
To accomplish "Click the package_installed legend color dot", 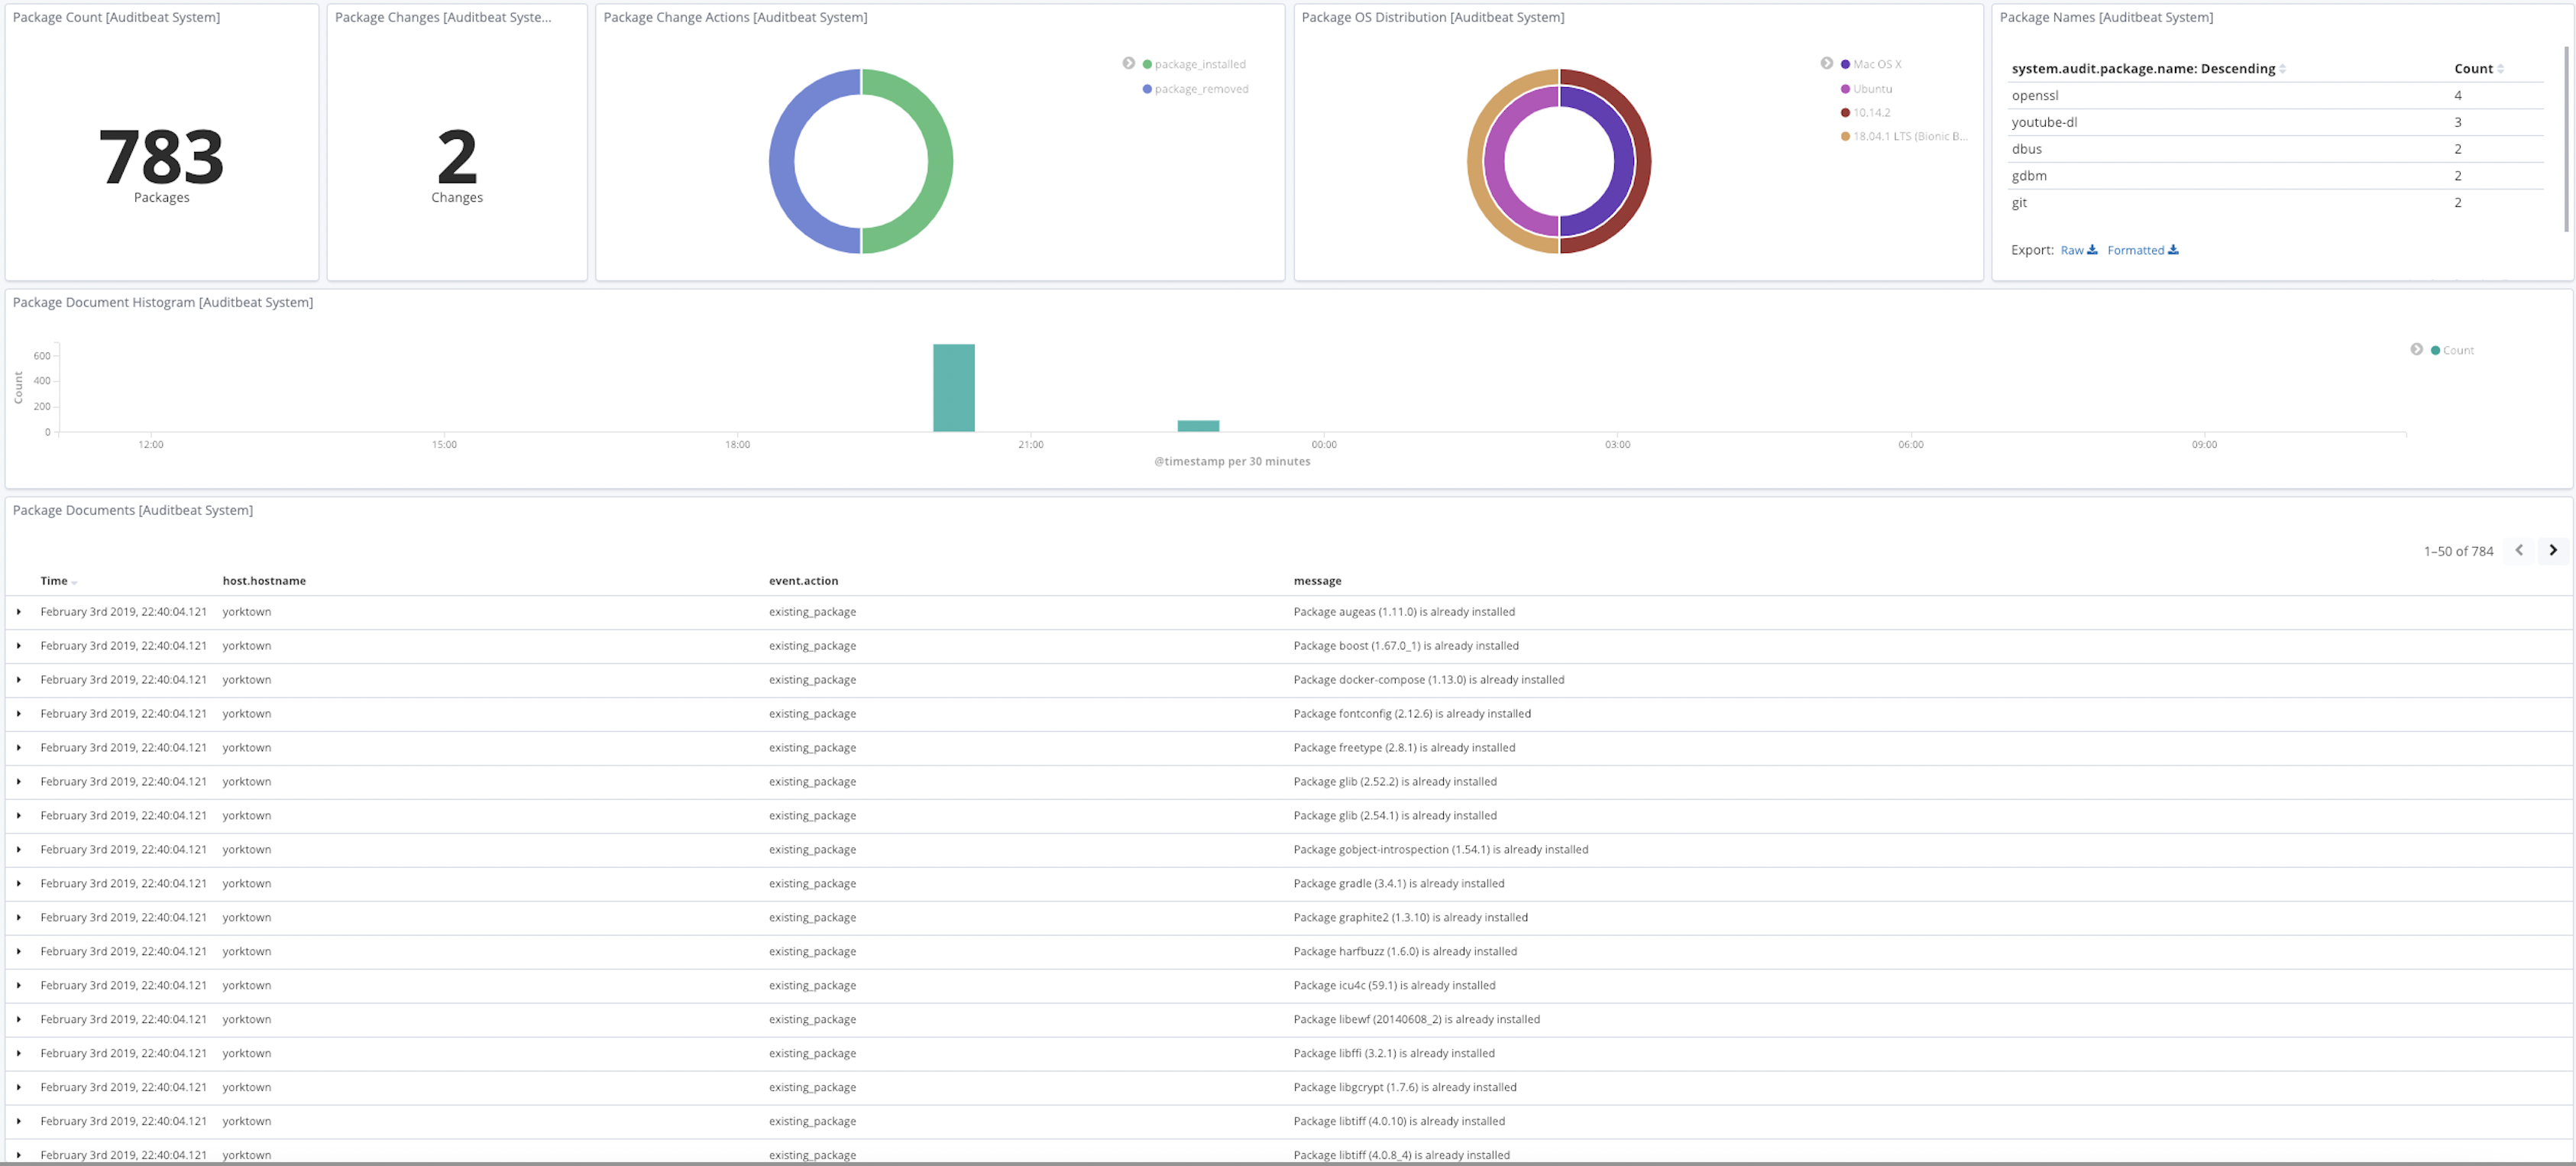I will tap(1147, 64).
